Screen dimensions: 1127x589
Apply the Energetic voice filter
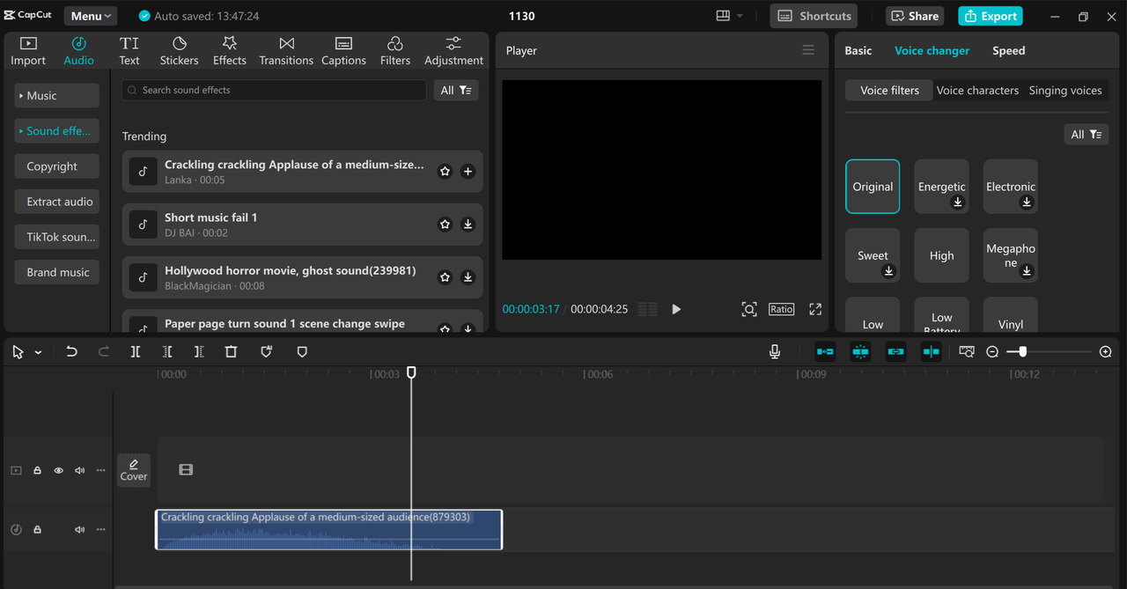pos(941,187)
